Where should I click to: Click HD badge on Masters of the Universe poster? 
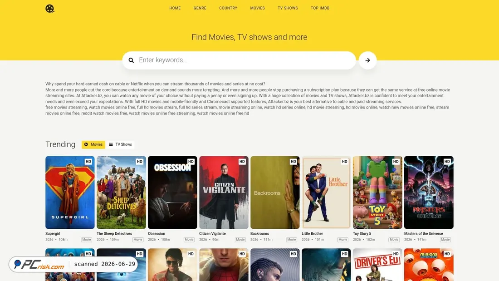(447, 162)
